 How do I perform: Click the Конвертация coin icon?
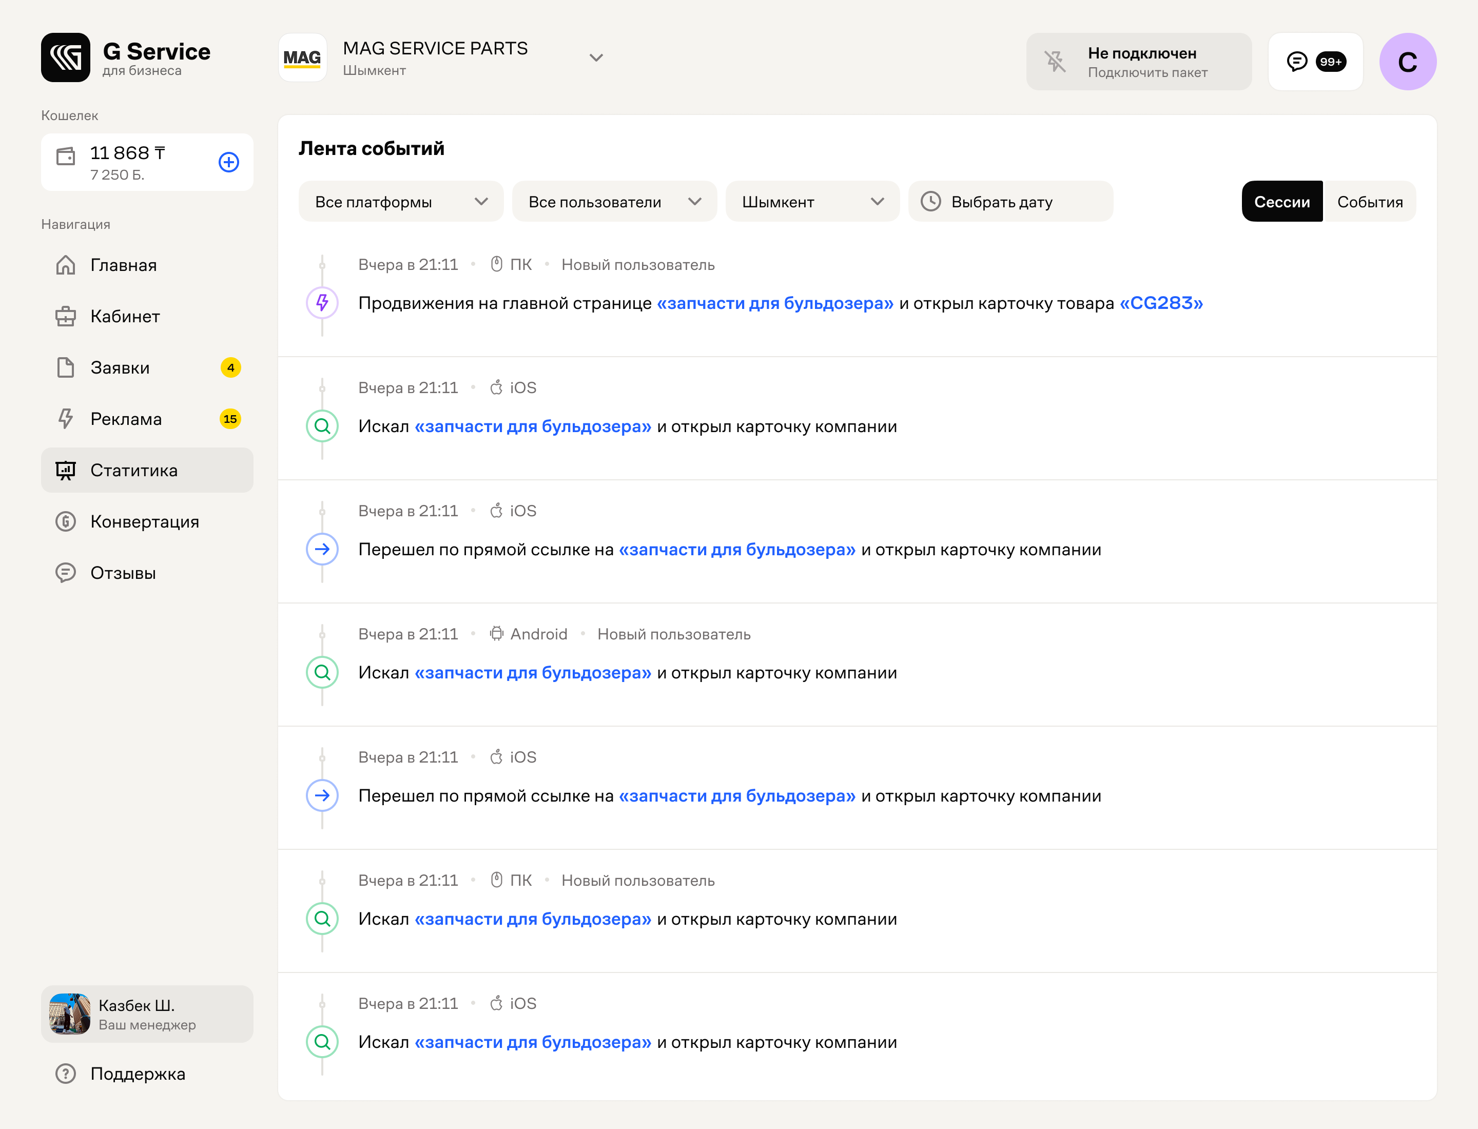pyautogui.click(x=65, y=521)
